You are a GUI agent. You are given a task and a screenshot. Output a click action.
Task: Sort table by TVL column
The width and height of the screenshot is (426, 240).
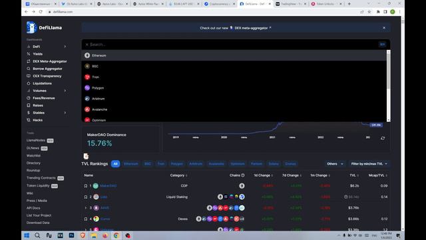pyautogui.click(x=354, y=175)
